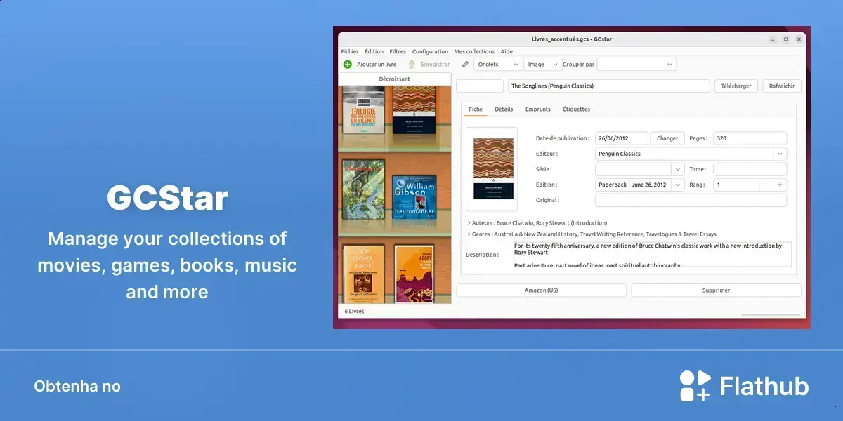Click the Enregistrer save icon
This screenshot has height=421, width=843.
click(x=412, y=64)
